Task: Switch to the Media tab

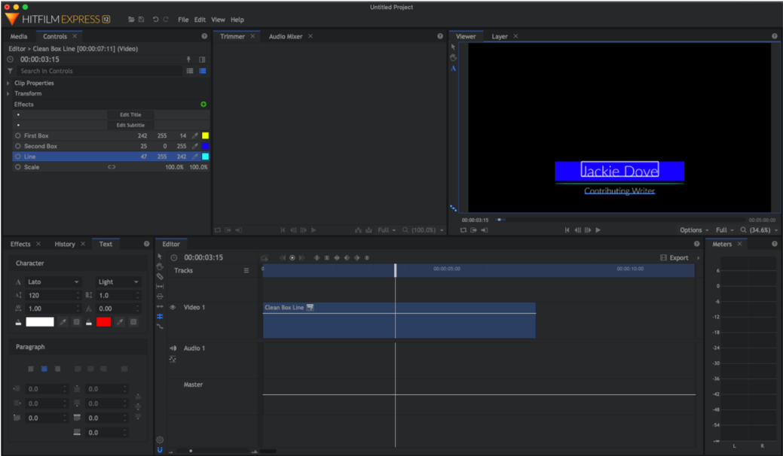Action: pos(19,36)
